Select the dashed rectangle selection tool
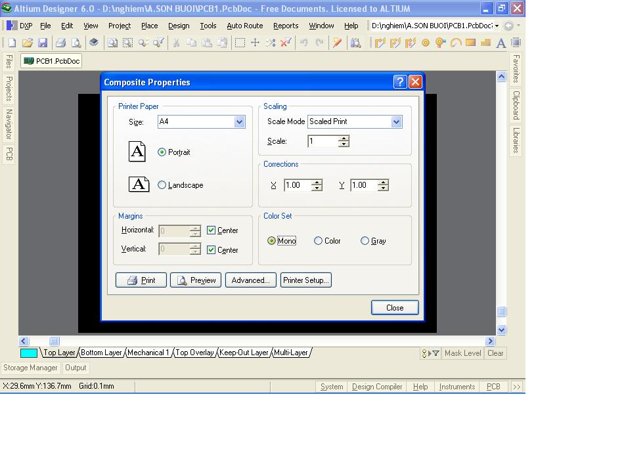The width and height of the screenshot is (624, 453). pos(240,43)
